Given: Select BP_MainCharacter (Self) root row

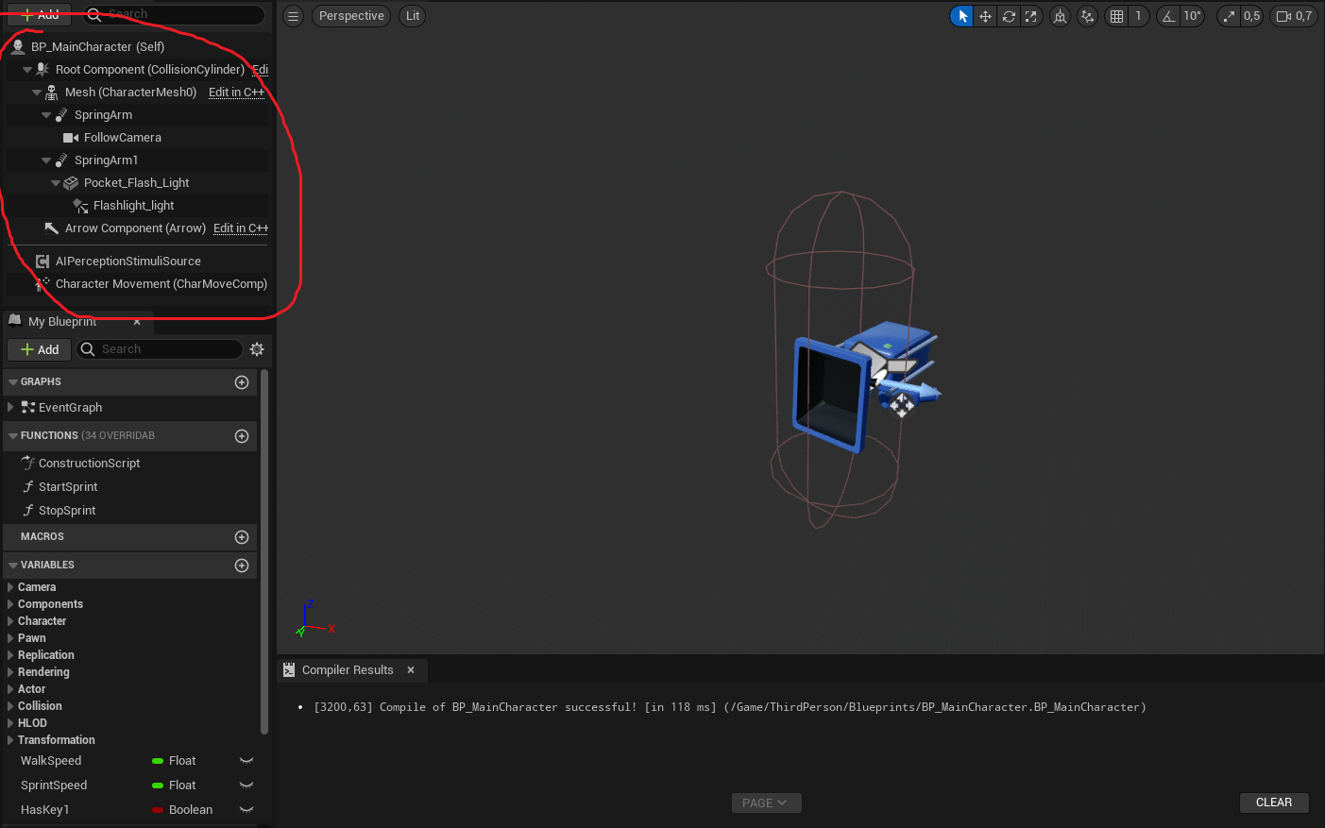Looking at the screenshot, I should coord(138,46).
